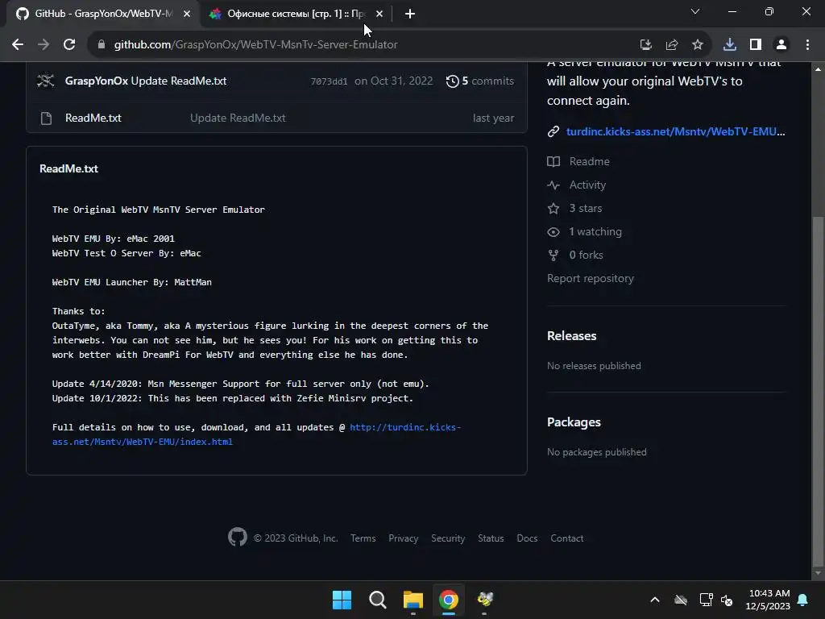
Task: Show hidden system tray icons
Action: click(655, 600)
